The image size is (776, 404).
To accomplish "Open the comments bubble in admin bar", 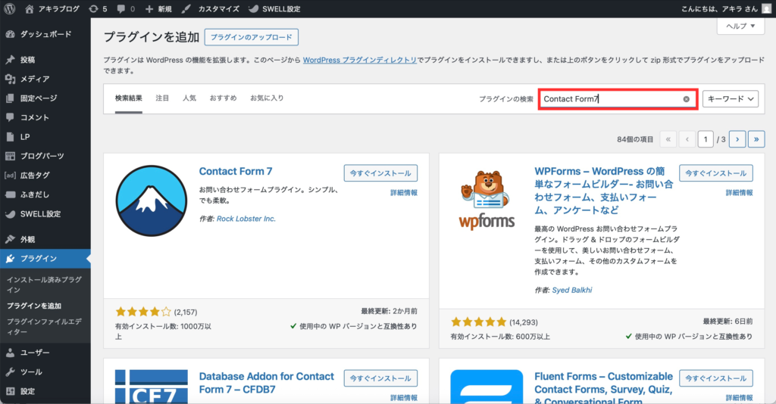I will 126,9.
